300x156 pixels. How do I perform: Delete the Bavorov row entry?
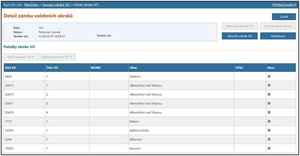pyautogui.click(x=269, y=148)
